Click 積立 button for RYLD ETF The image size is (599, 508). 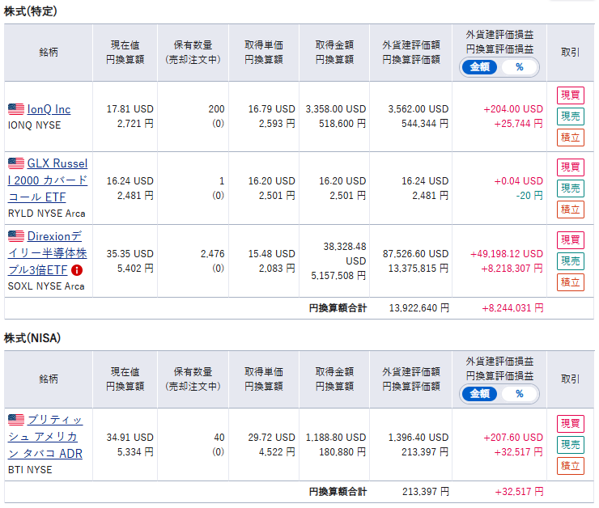571,210
